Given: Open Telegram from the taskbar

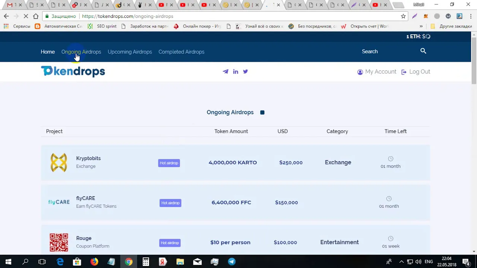Looking at the screenshot, I should (232, 262).
